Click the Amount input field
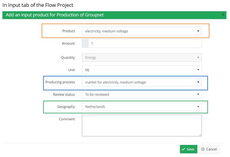The width and height of the screenshot is (230, 157). click(x=145, y=43)
